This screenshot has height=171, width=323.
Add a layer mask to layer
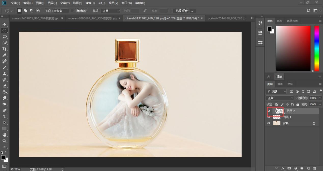[289, 168]
